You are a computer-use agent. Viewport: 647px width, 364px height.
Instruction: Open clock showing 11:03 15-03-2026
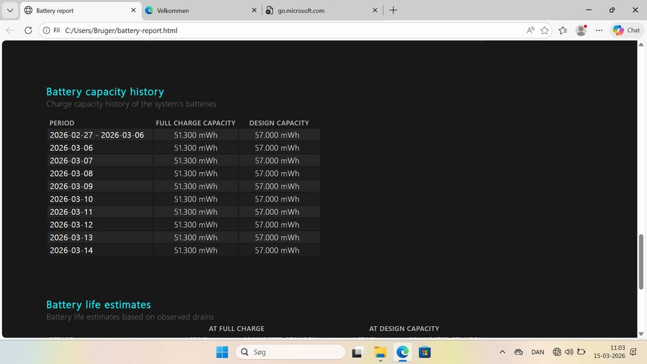(x=609, y=352)
